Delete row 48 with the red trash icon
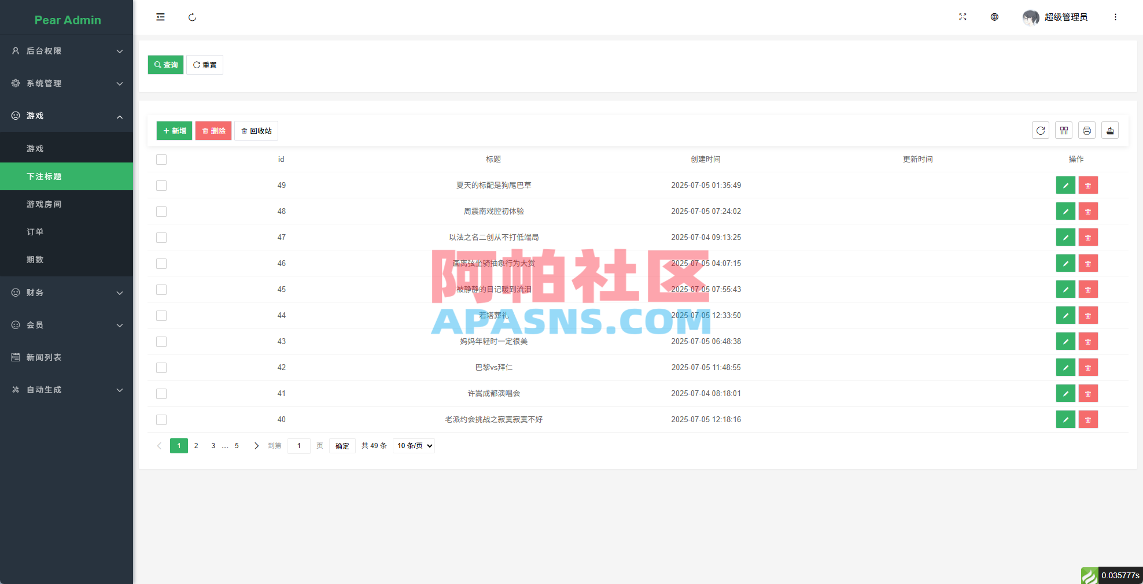 [x=1088, y=212]
